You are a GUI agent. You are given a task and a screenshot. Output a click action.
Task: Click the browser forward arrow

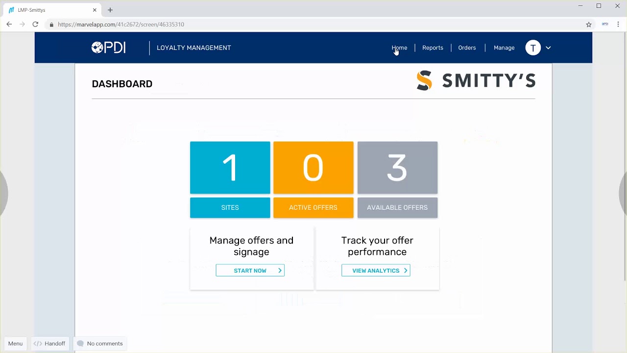pos(22,24)
